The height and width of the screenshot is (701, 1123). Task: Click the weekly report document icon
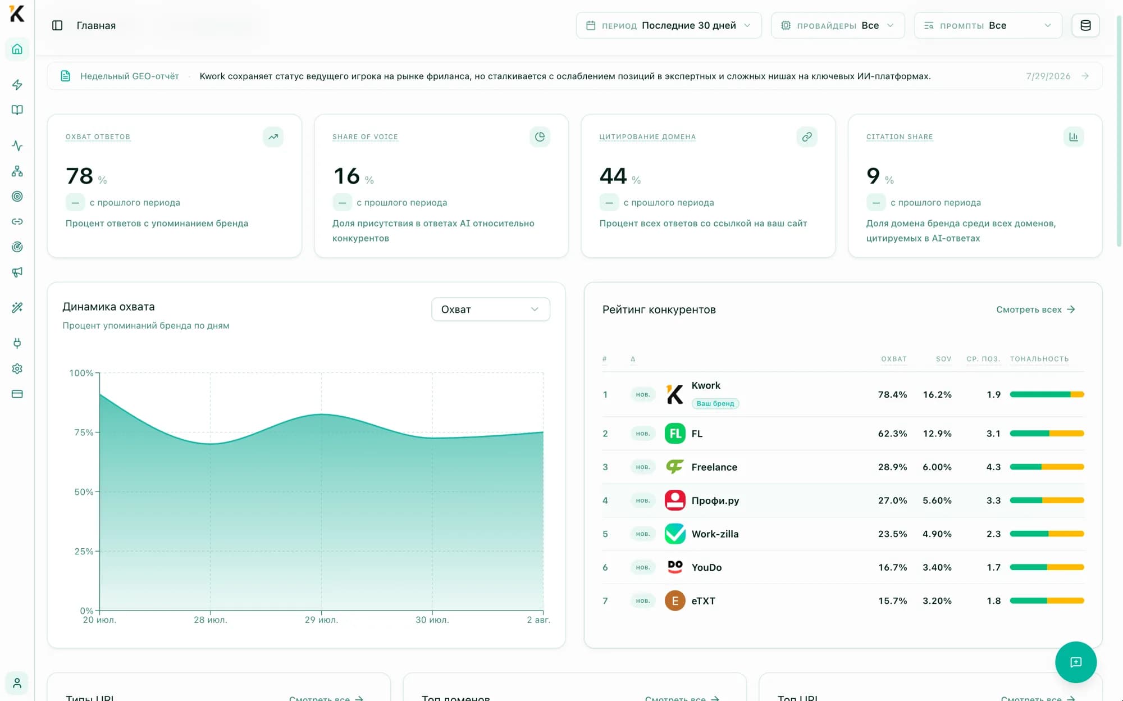click(x=66, y=76)
